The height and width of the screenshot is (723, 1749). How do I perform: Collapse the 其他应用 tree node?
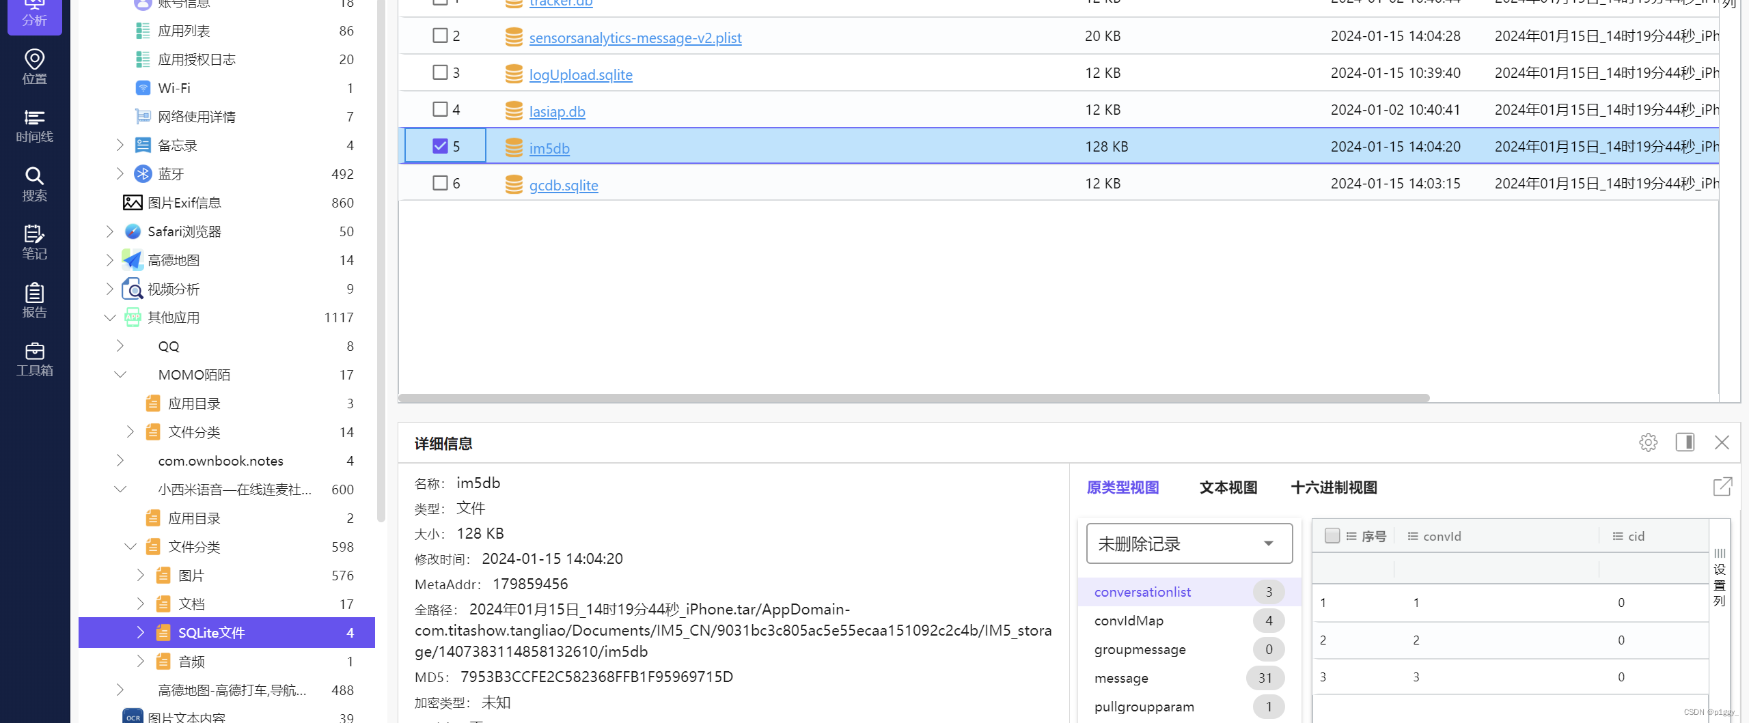point(110,317)
